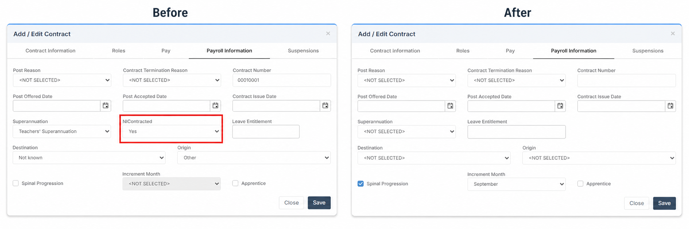Close the Before dialog with the X icon

coord(328,34)
